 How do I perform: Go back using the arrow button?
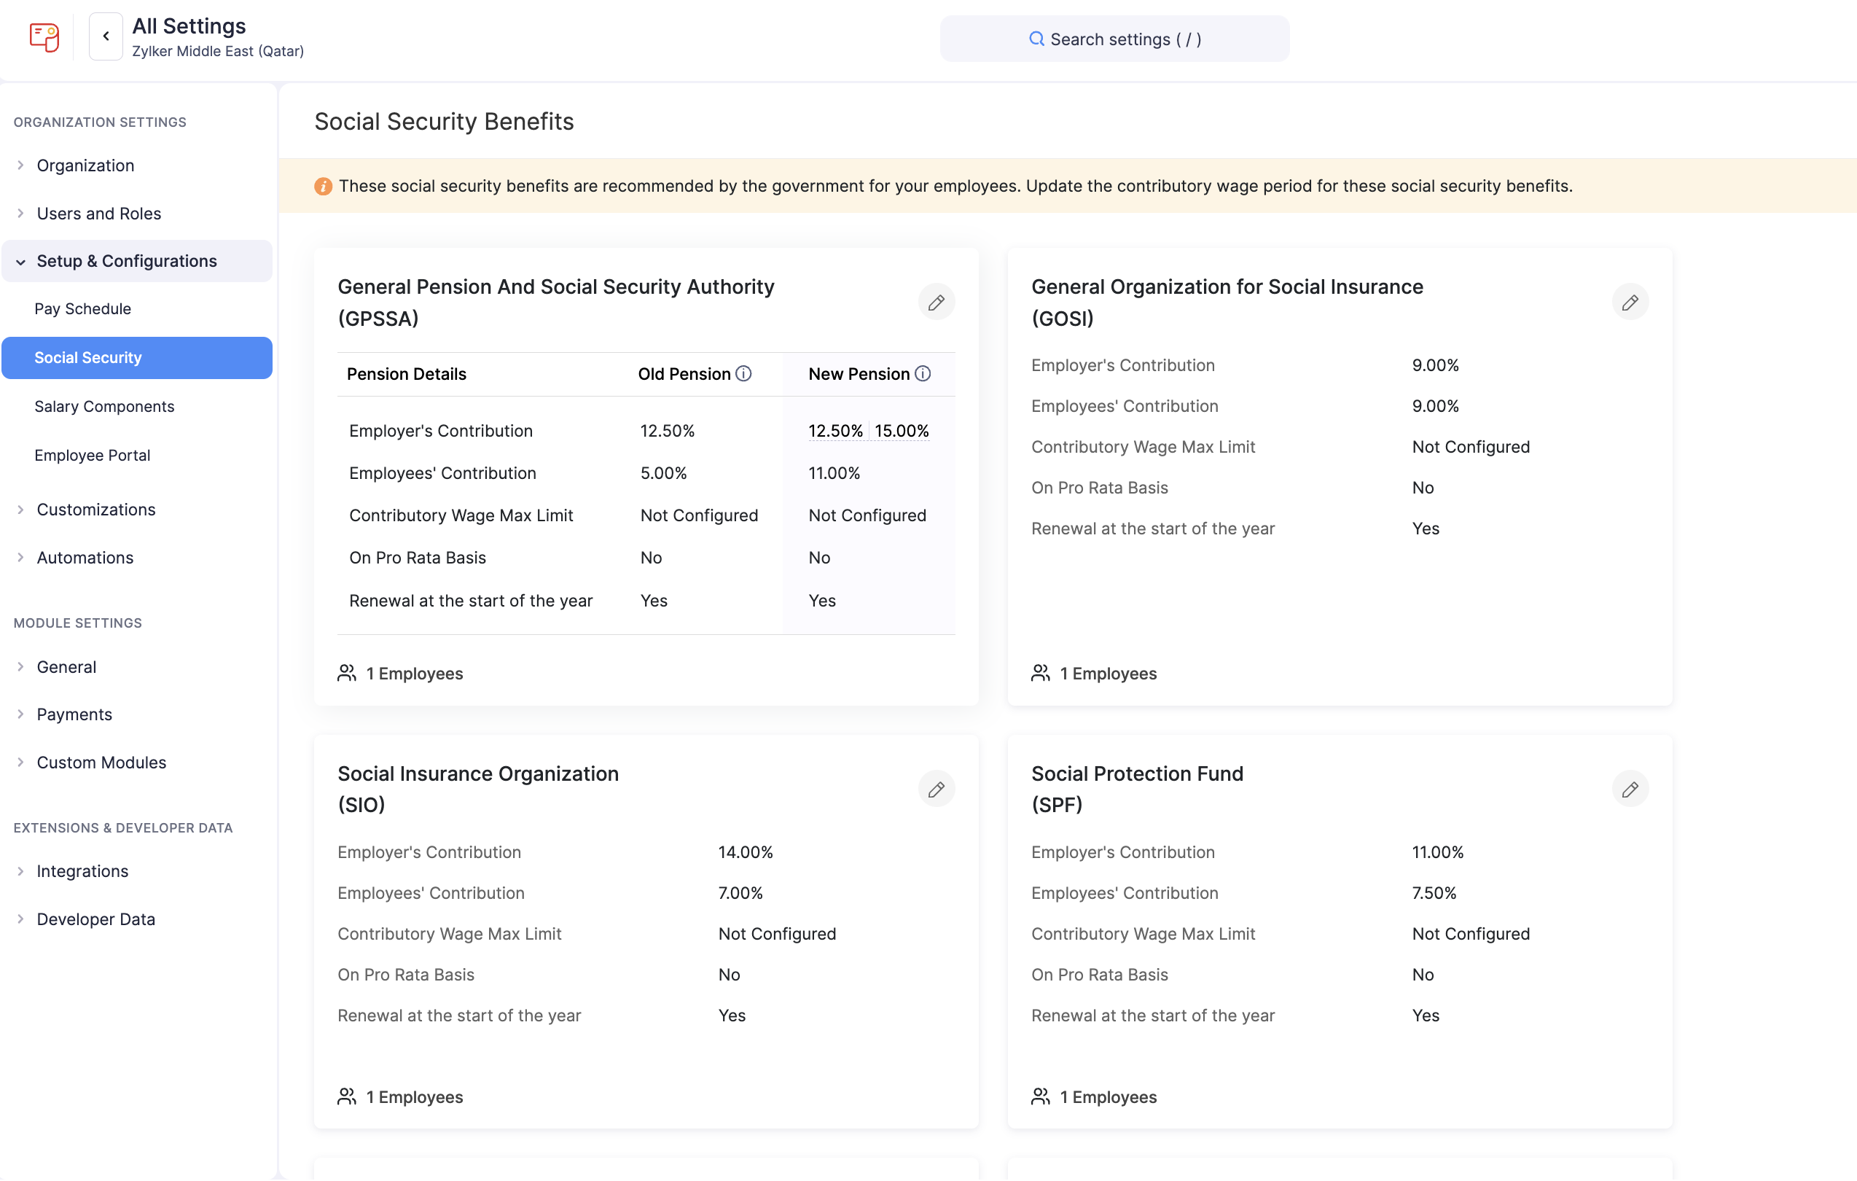point(106,36)
